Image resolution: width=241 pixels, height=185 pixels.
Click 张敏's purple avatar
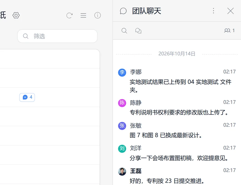122,126
